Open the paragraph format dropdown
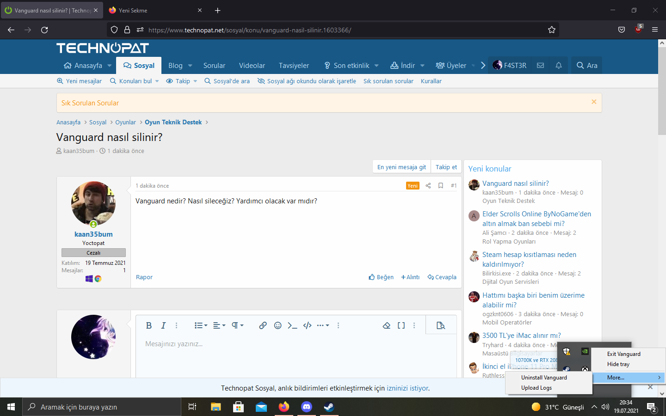This screenshot has height=416, width=666. click(237, 325)
